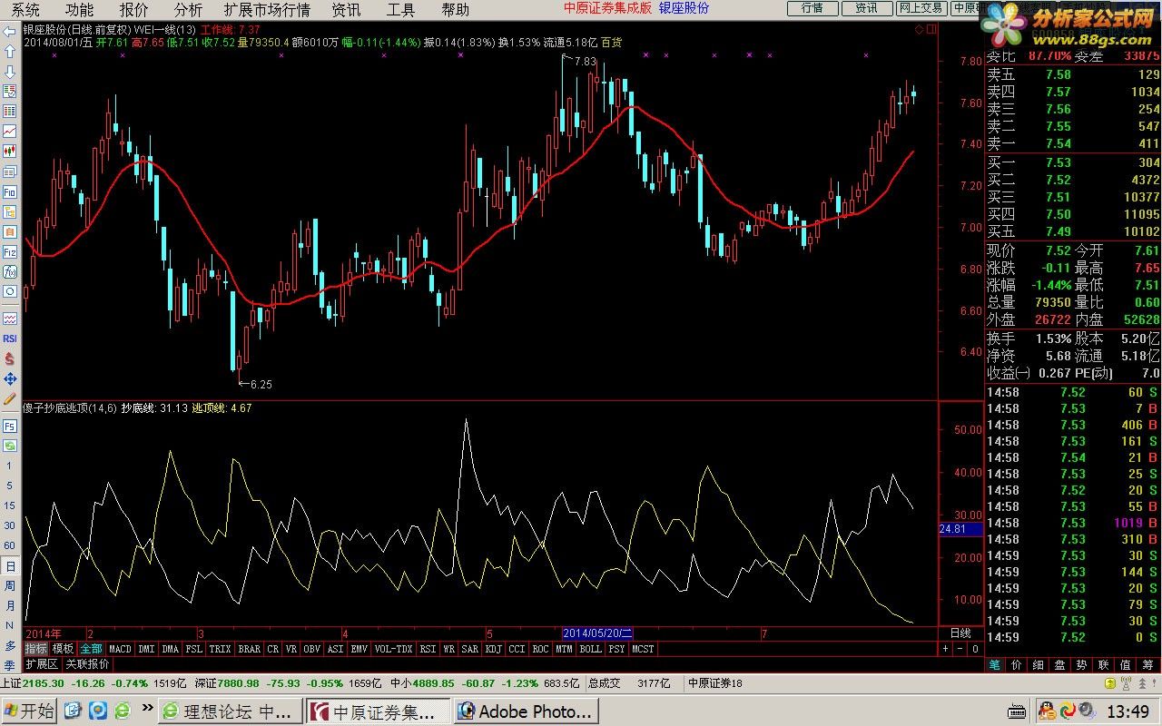Click the minus zoom button
The width and height of the screenshot is (1162, 726).
960,649
